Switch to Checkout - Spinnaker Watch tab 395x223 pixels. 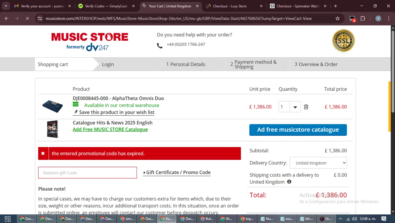(298, 6)
